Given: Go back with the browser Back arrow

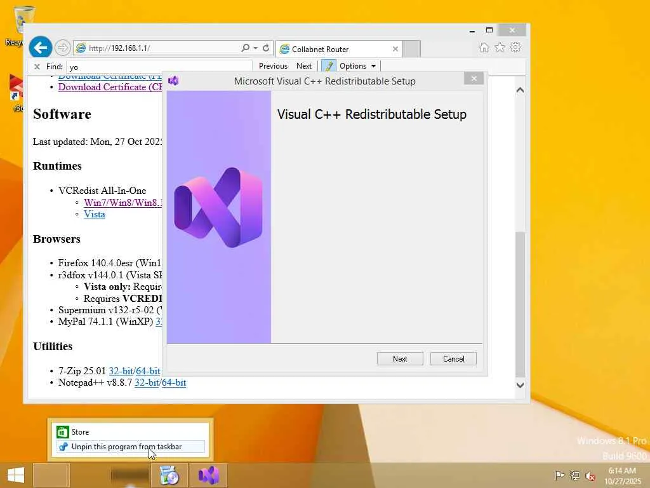Looking at the screenshot, I should (40, 48).
